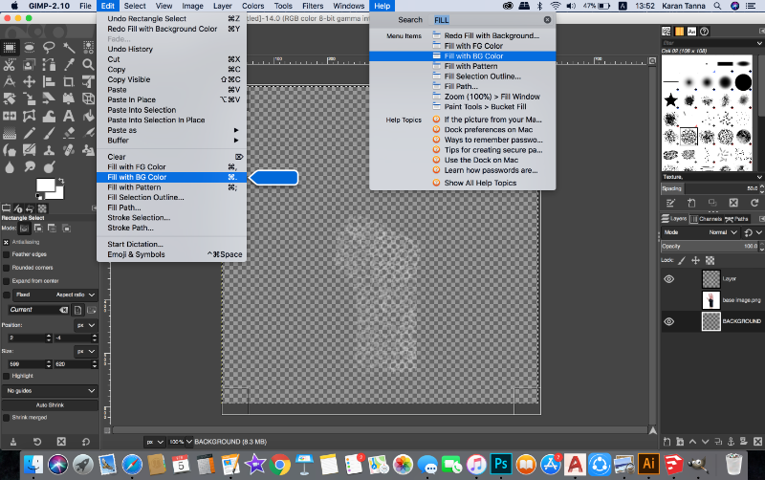Image resolution: width=765 pixels, height=480 pixels.
Task: Open the status bar px unit dropdown
Action: [x=155, y=442]
